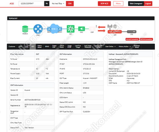
Task: Select the faded ODP icon
Action: [x=92, y=29]
